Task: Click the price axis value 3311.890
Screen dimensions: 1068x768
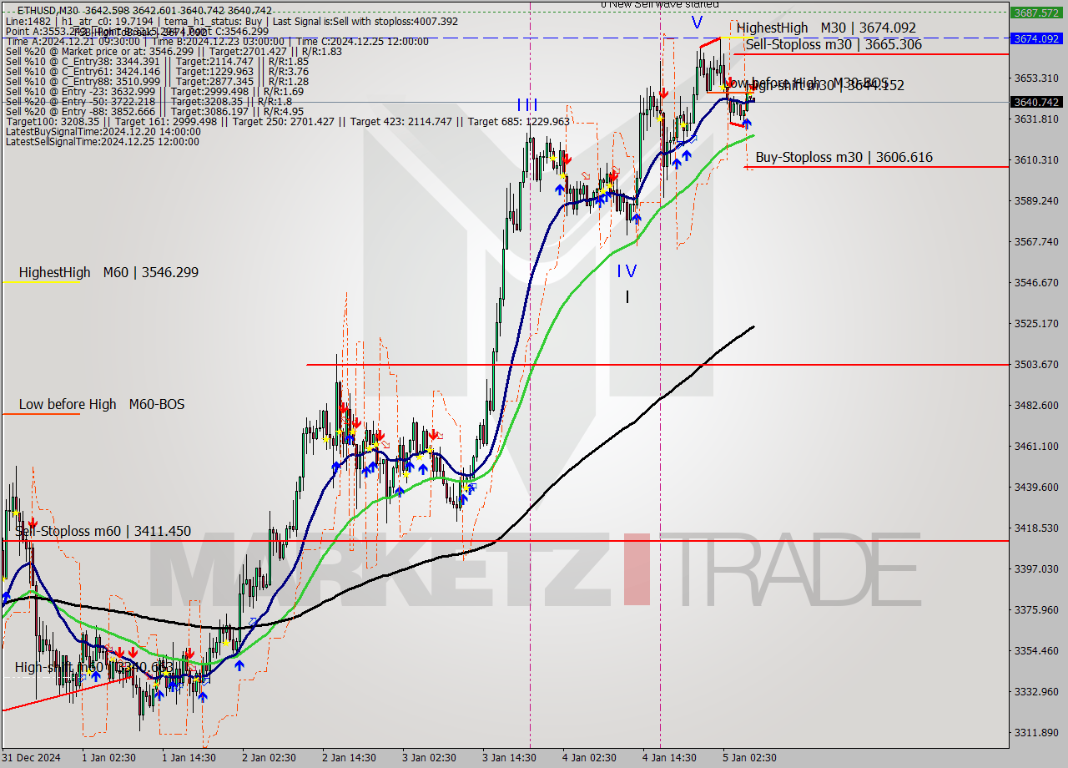Action: click(1035, 732)
